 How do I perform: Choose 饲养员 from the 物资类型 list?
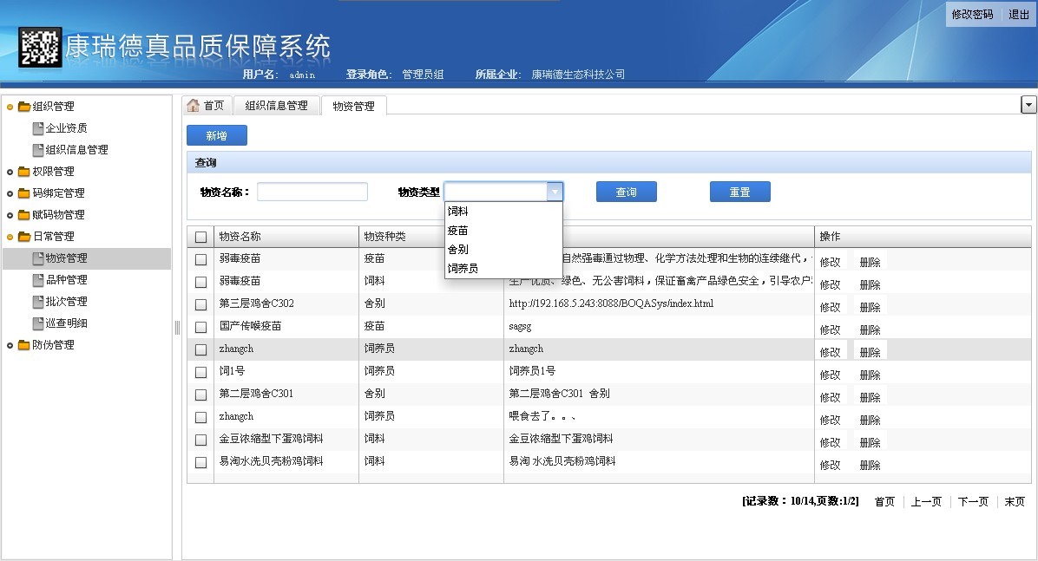(503, 269)
